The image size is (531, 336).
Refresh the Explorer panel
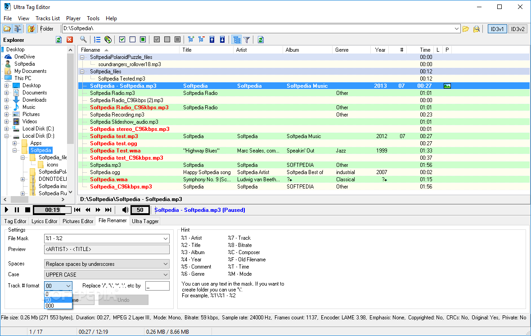[59, 40]
